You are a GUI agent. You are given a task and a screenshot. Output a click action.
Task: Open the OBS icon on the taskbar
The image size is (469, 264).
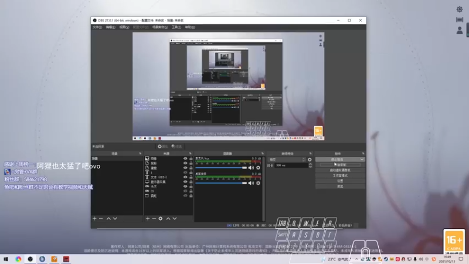pyautogui.click(x=30, y=259)
